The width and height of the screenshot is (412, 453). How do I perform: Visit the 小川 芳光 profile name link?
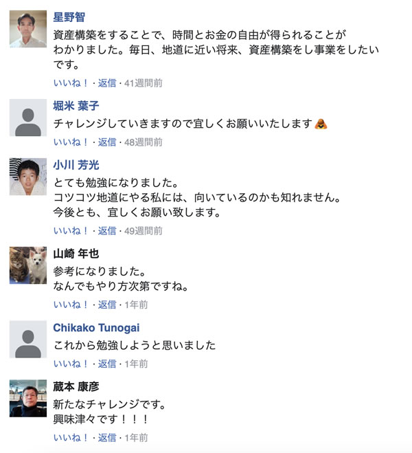click(76, 165)
